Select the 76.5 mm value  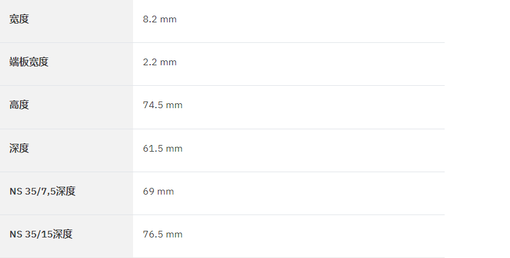click(163, 234)
